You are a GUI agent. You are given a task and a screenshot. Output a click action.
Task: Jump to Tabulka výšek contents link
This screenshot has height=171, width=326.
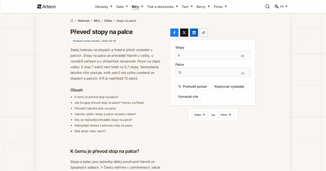point(105,114)
